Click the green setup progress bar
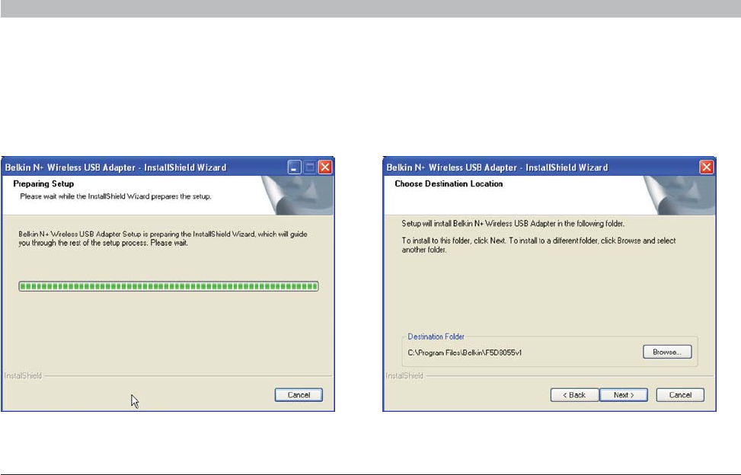741x475 pixels. pos(168,286)
